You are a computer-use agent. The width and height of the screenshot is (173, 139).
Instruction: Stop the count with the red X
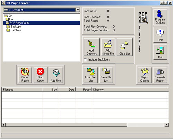click(x=40, y=75)
